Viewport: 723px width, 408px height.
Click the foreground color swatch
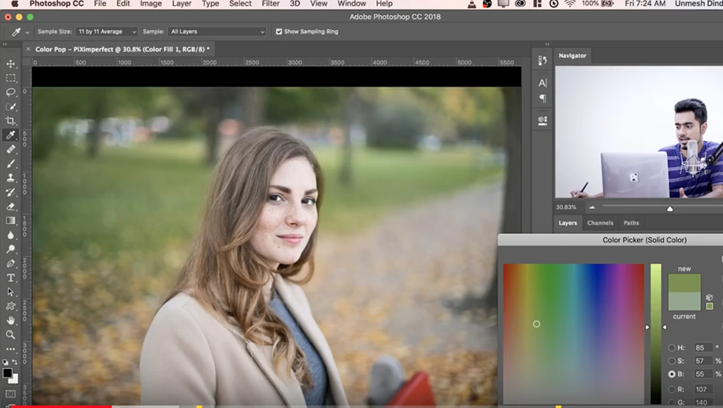tap(7, 373)
